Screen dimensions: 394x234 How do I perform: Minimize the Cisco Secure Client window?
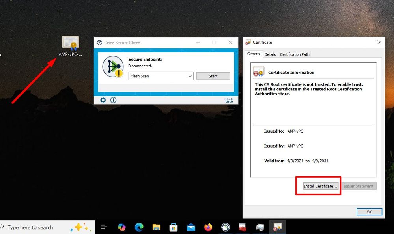pyautogui.click(x=198, y=43)
